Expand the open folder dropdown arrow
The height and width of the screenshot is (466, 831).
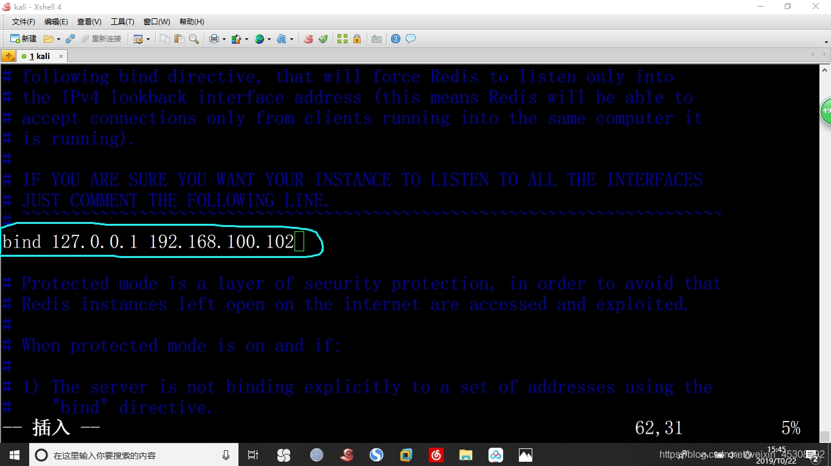pos(58,40)
